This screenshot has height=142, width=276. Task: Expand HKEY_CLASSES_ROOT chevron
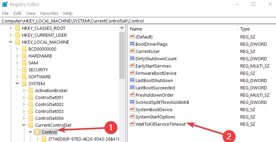click(x=10, y=28)
